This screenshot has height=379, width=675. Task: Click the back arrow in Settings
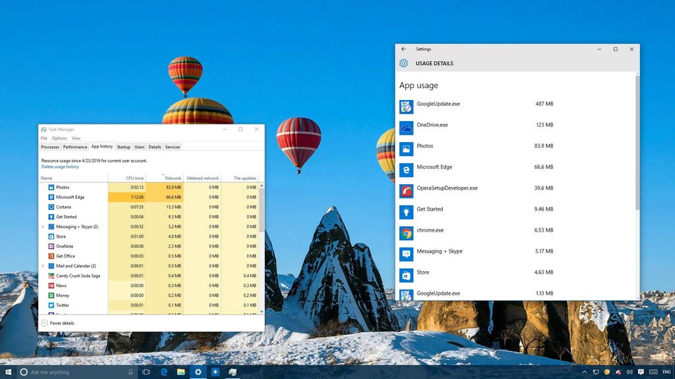403,49
